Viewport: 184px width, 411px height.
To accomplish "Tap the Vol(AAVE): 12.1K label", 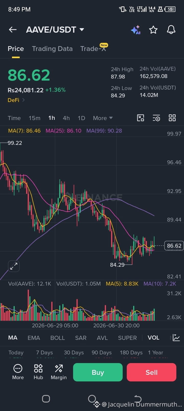I will coord(30,284).
